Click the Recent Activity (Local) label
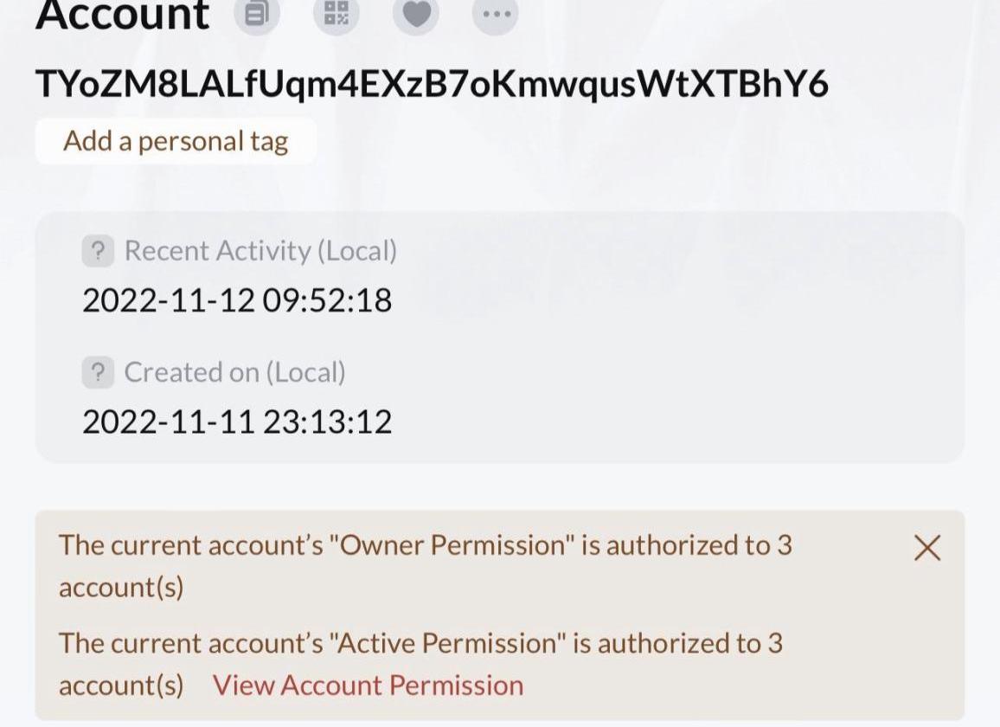This screenshot has width=1000, height=727. (260, 251)
